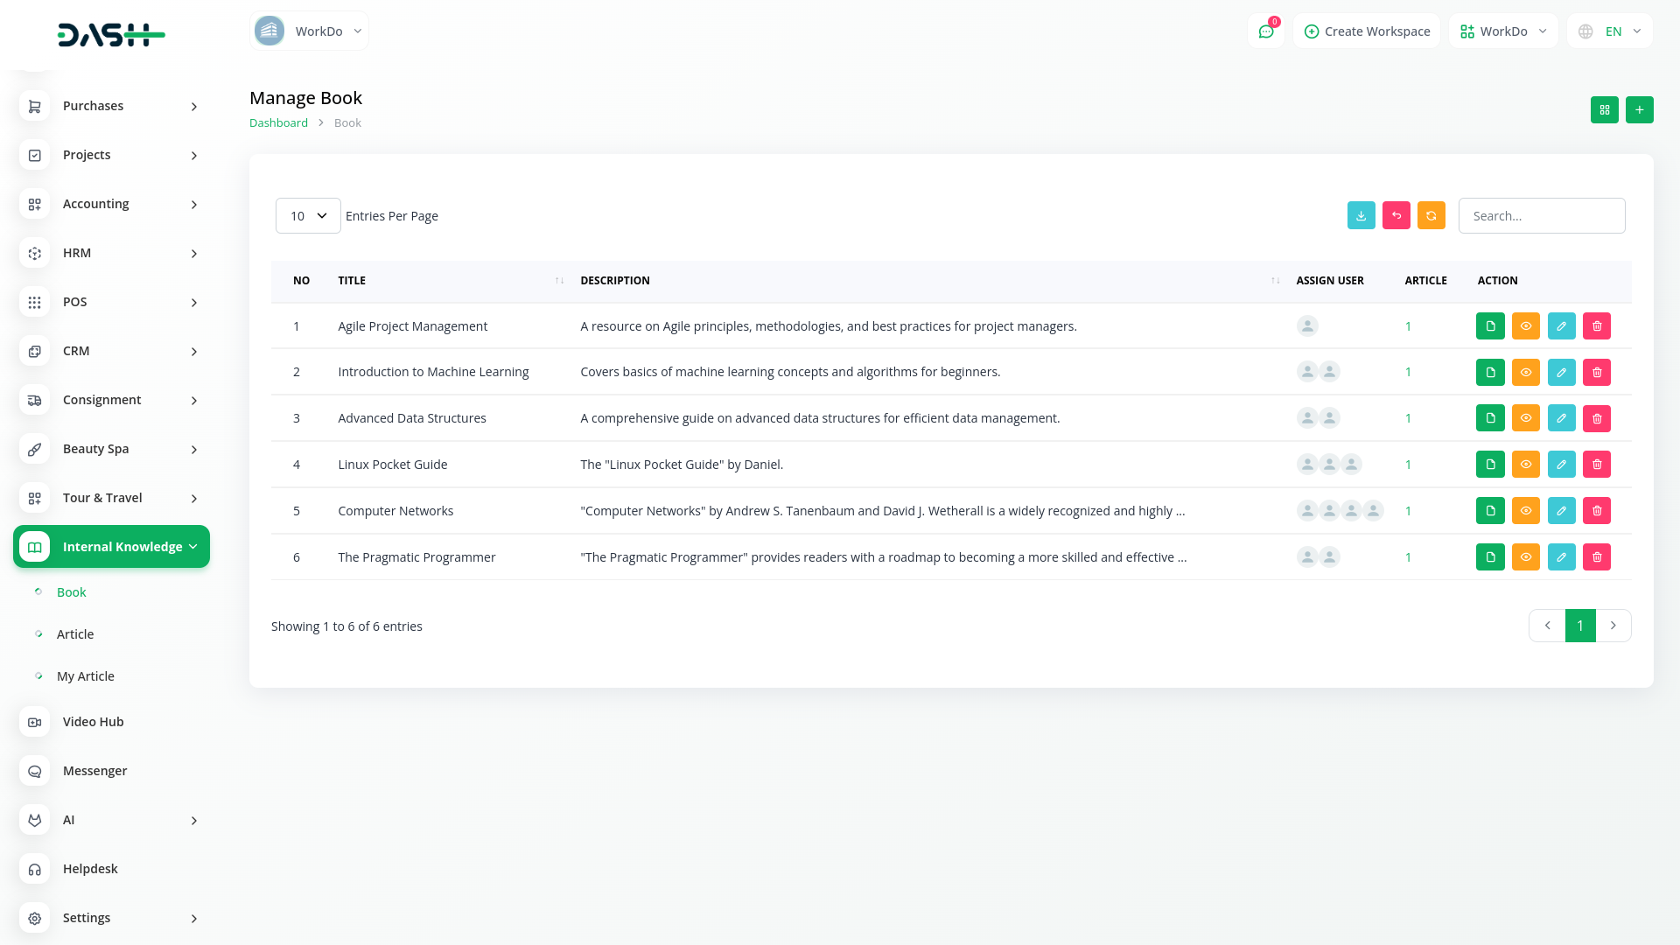
Task: Click the green plus create book button
Action: [x=1639, y=109]
